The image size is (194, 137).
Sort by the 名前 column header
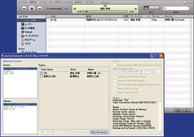tap(67, 16)
